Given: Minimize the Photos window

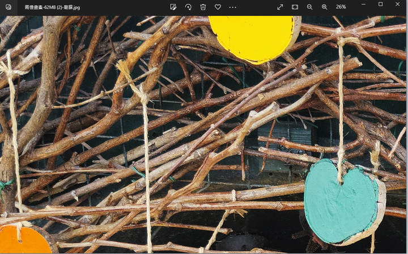Looking at the screenshot, I should pyautogui.click(x=363, y=4).
